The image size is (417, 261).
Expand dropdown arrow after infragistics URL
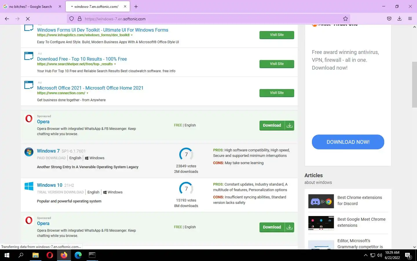pyautogui.click(x=132, y=35)
